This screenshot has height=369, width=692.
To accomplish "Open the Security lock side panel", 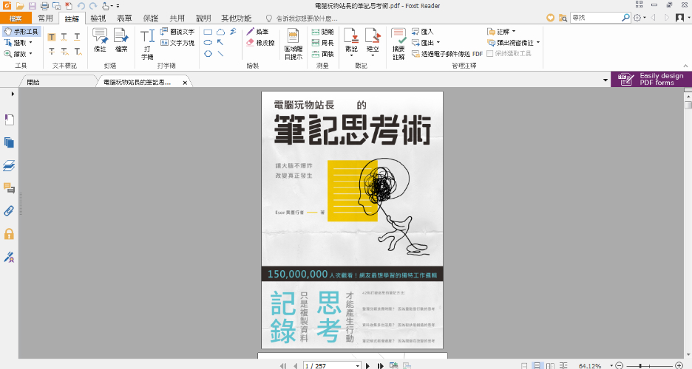I will [x=10, y=234].
